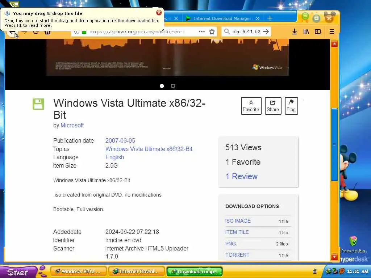The image size is (371, 278).
Task: Open the Recycle Bin desktop icon
Action: [x=353, y=244]
